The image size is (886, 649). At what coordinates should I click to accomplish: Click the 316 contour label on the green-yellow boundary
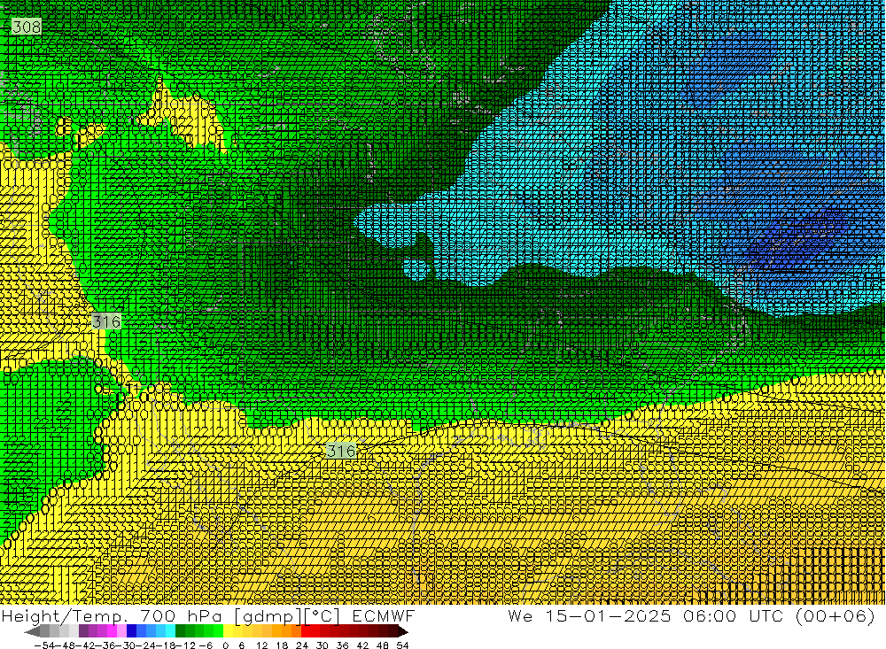coord(106,321)
